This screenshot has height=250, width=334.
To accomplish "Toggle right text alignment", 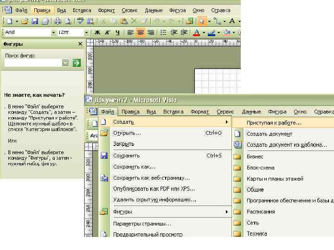I will pyautogui.click(x=151, y=32).
